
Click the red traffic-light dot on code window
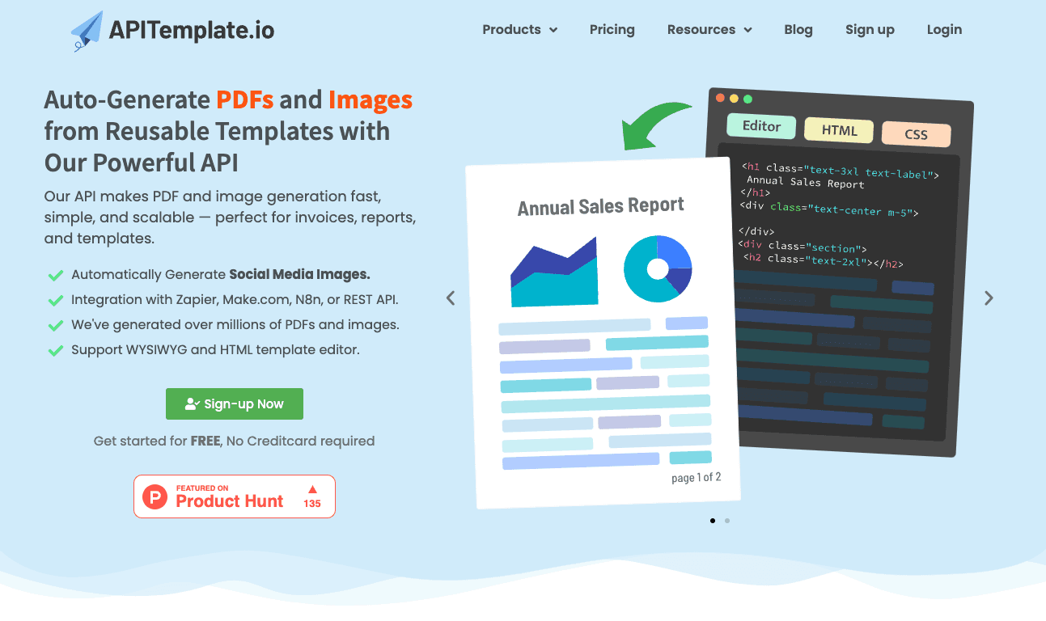tap(722, 96)
